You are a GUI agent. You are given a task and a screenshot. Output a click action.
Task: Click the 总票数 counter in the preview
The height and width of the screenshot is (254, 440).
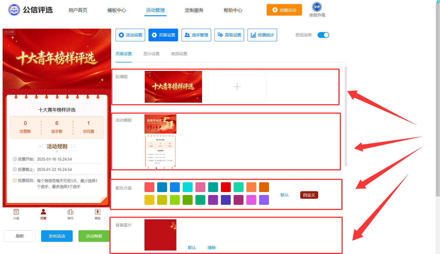pyautogui.click(x=25, y=127)
